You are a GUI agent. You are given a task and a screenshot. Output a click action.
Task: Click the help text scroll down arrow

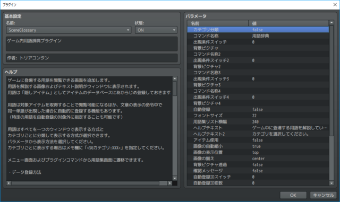pyautogui.click(x=175, y=178)
